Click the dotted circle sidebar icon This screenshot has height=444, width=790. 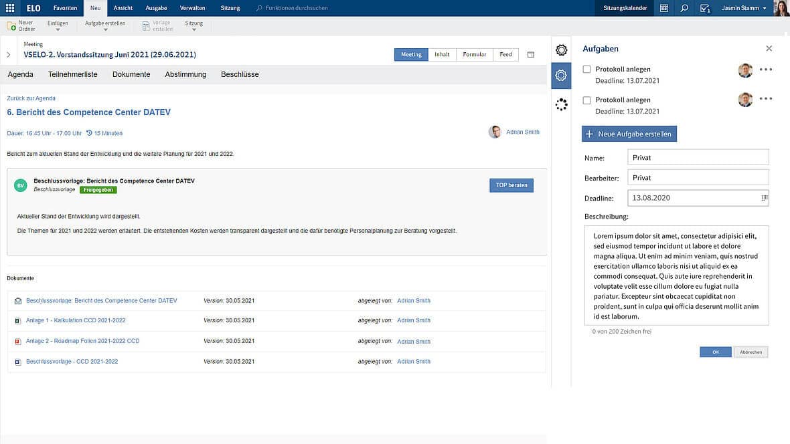point(561,104)
